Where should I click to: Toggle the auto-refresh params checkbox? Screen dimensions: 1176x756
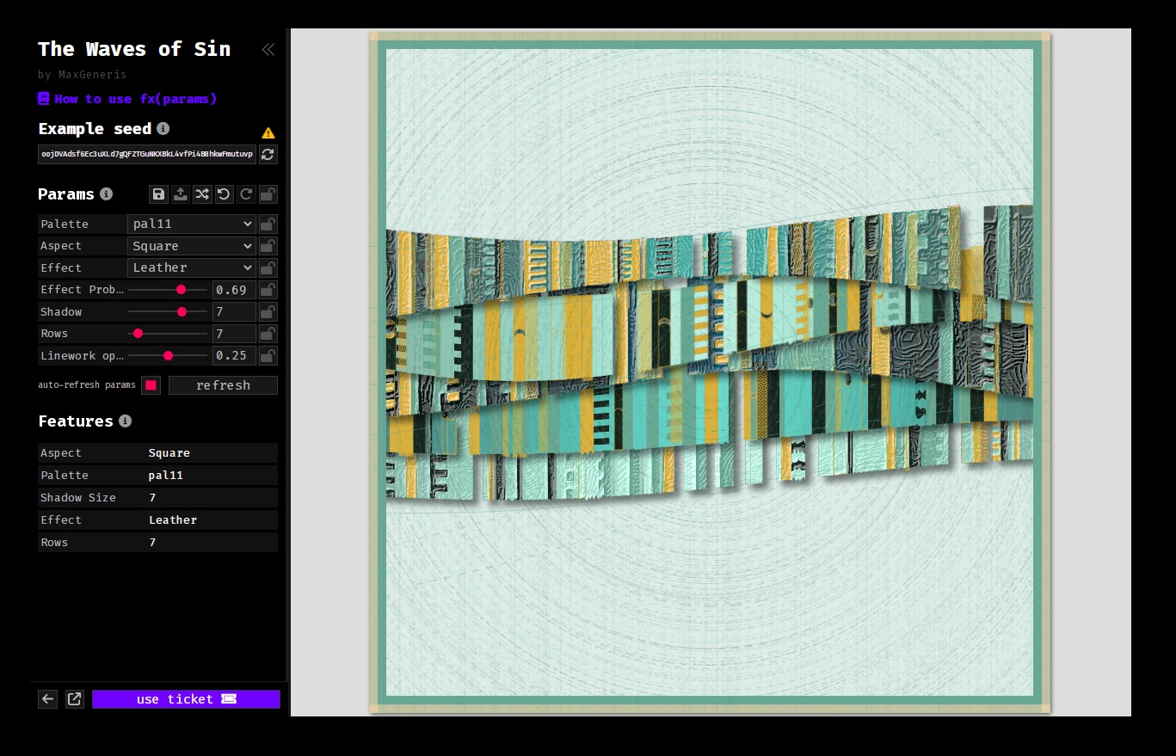(x=151, y=385)
